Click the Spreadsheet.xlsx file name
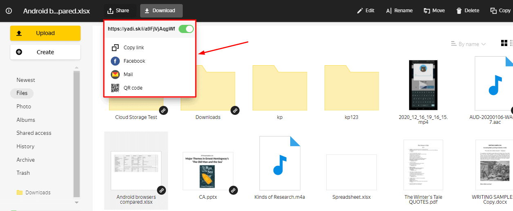Image resolution: width=513 pixels, height=211 pixels. (x=352, y=197)
